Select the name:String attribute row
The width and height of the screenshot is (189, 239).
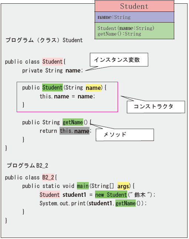pos(134,17)
